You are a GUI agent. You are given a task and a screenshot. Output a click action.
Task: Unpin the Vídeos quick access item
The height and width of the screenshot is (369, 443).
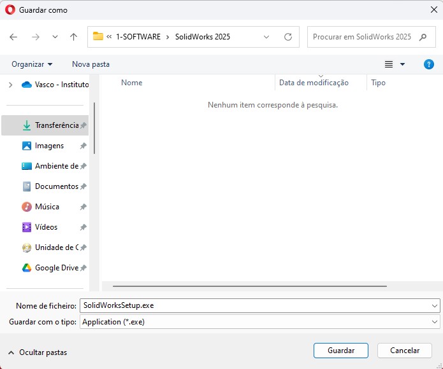tap(83, 227)
